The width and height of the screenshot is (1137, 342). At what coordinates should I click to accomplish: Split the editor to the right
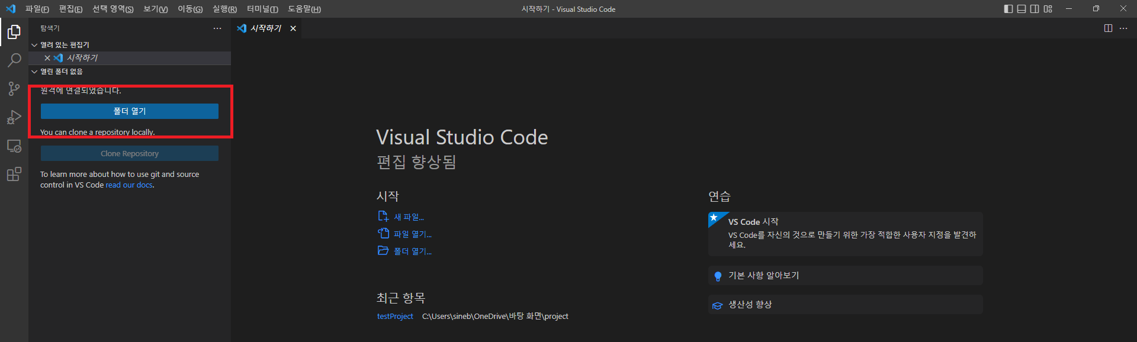pos(1108,28)
